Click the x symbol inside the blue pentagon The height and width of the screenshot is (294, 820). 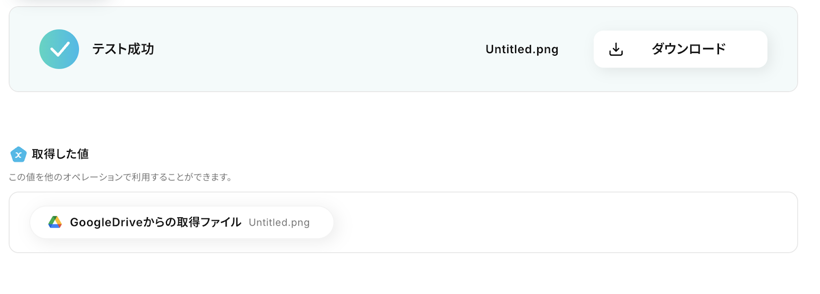pos(18,155)
